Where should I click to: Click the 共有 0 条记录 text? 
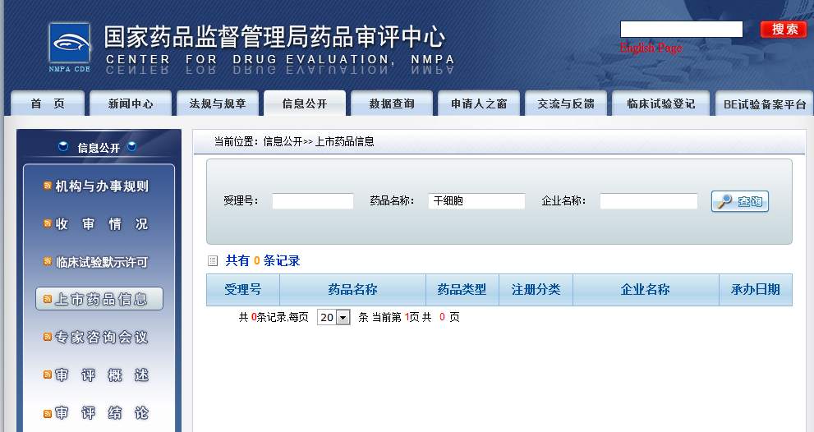(x=263, y=260)
